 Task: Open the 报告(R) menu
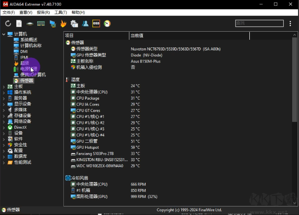click(43, 12)
